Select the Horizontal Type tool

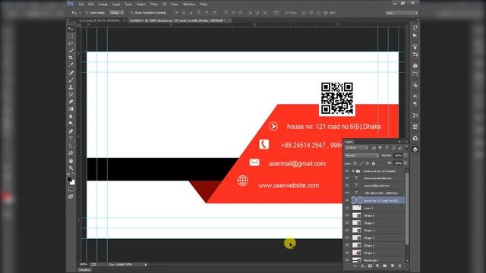click(x=71, y=138)
